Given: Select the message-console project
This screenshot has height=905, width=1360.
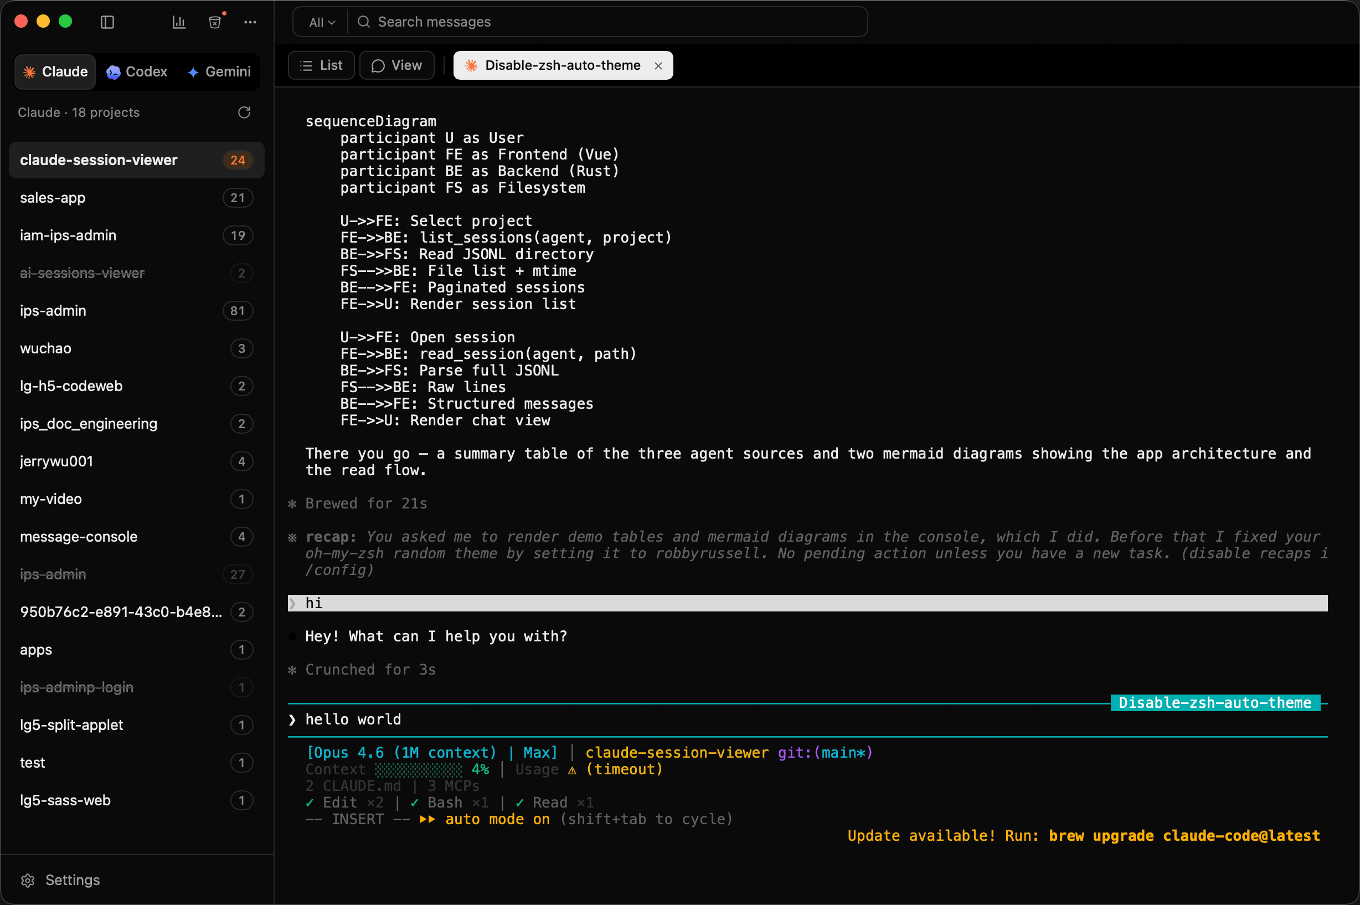Looking at the screenshot, I should pyautogui.click(x=137, y=537).
